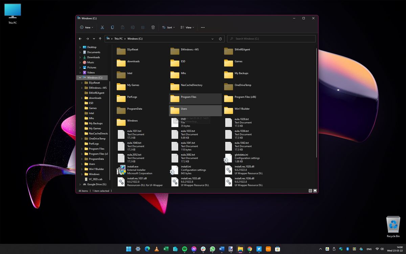Rename the selected folder from the toolbar

tap(133, 27)
